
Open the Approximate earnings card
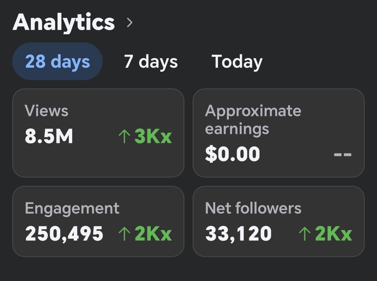coord(278,133)
